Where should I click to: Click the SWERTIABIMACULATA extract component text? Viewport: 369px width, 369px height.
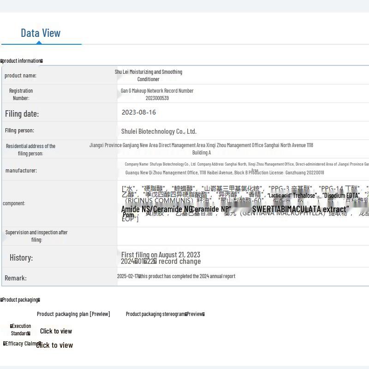pos(300,209)
